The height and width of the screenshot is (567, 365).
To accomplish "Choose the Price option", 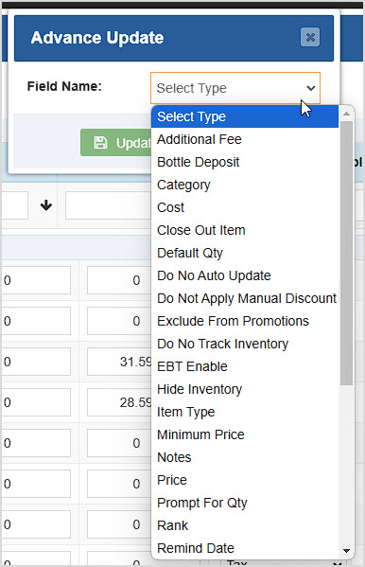I will pyautogui.click(x=245, y=480).
